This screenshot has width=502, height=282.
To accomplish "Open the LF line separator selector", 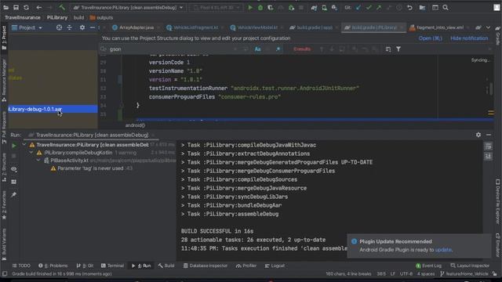I will pos(393,274).
